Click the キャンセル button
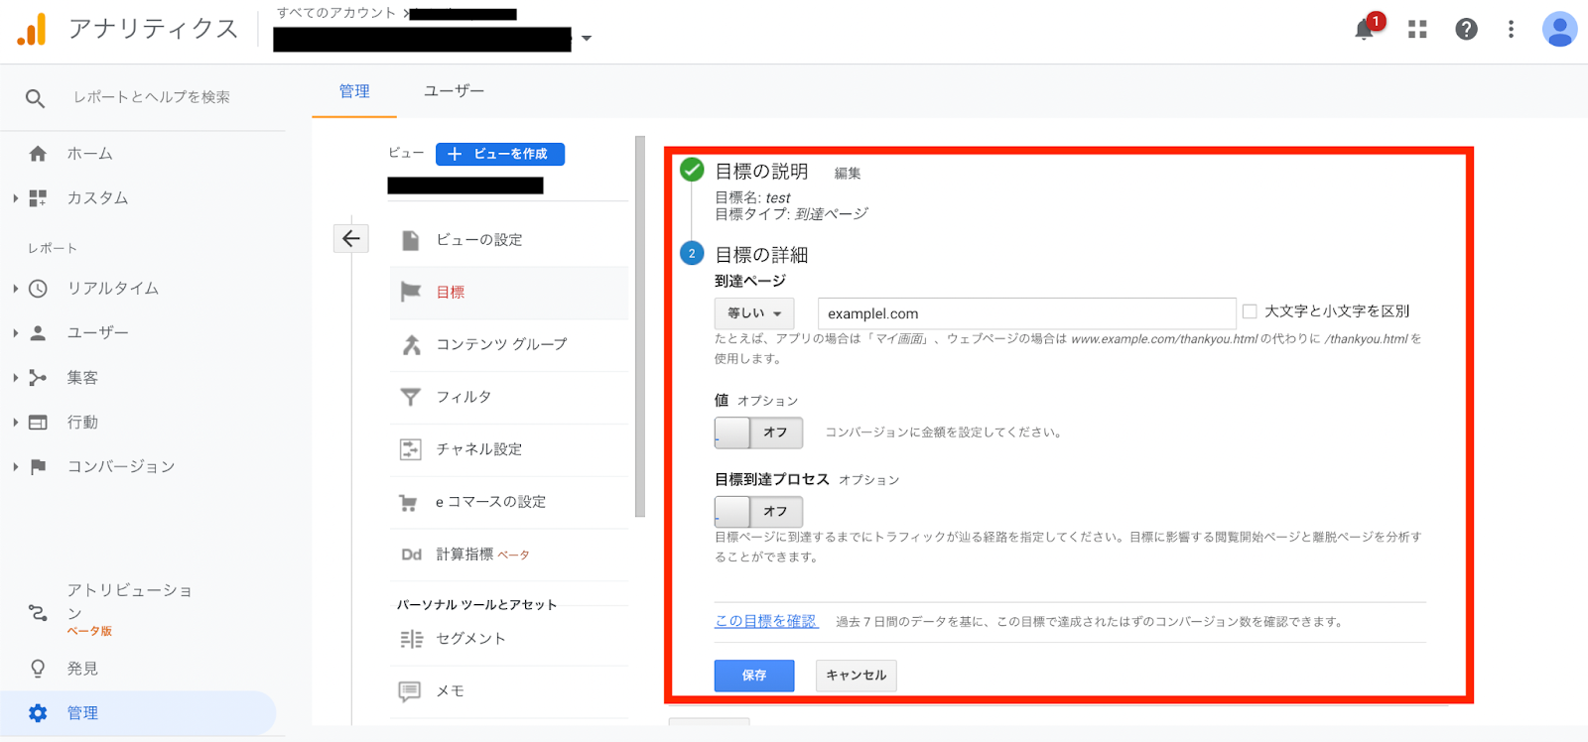Viewport: 1588px width, 742px height. coord(857,676)
